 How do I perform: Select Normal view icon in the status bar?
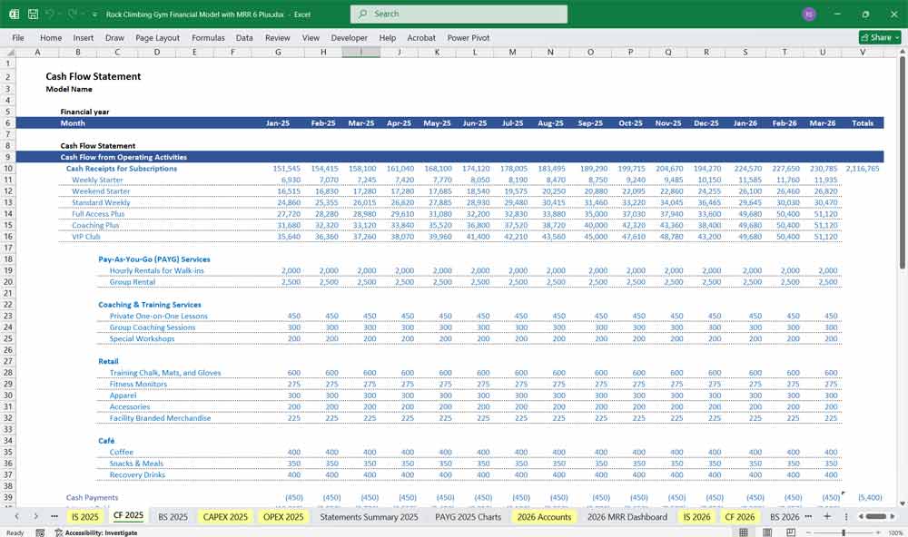pos(744,532)
